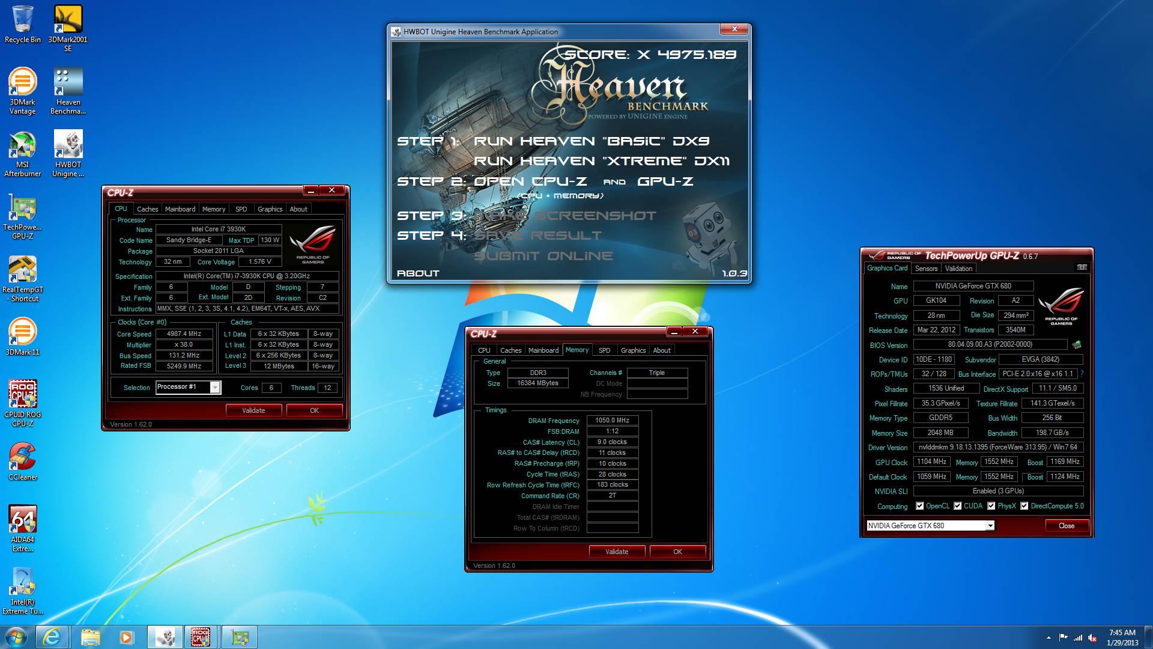Open the NVIDIA GeForce GTX 680 GPU dropdown
Screen dimensions: 1153x649
(990, 526)
